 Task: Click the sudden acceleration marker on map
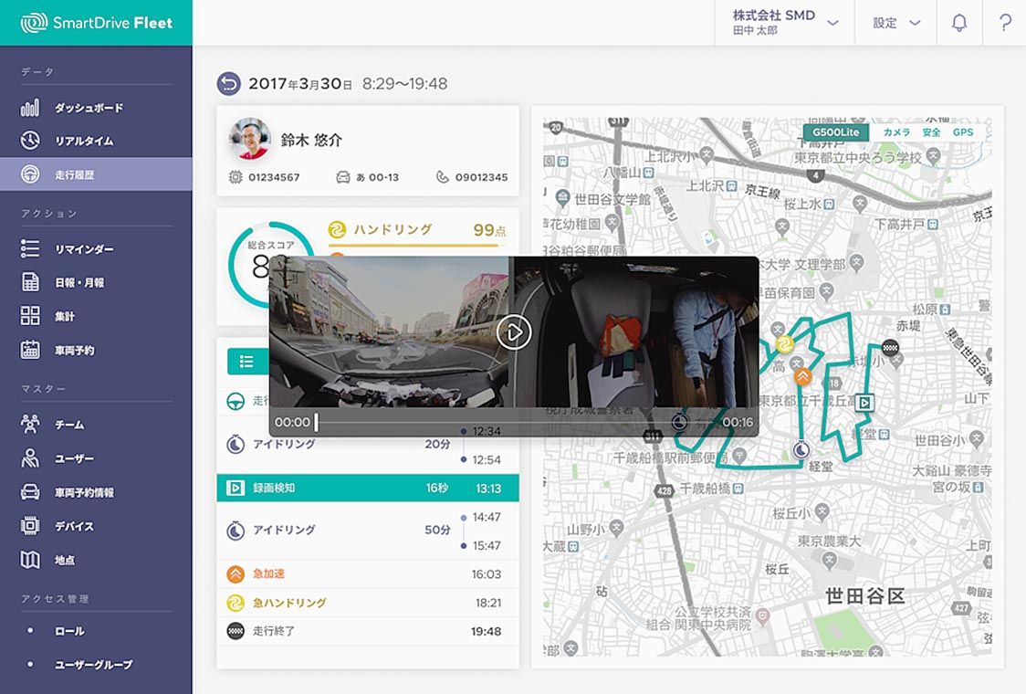(802, 376)
